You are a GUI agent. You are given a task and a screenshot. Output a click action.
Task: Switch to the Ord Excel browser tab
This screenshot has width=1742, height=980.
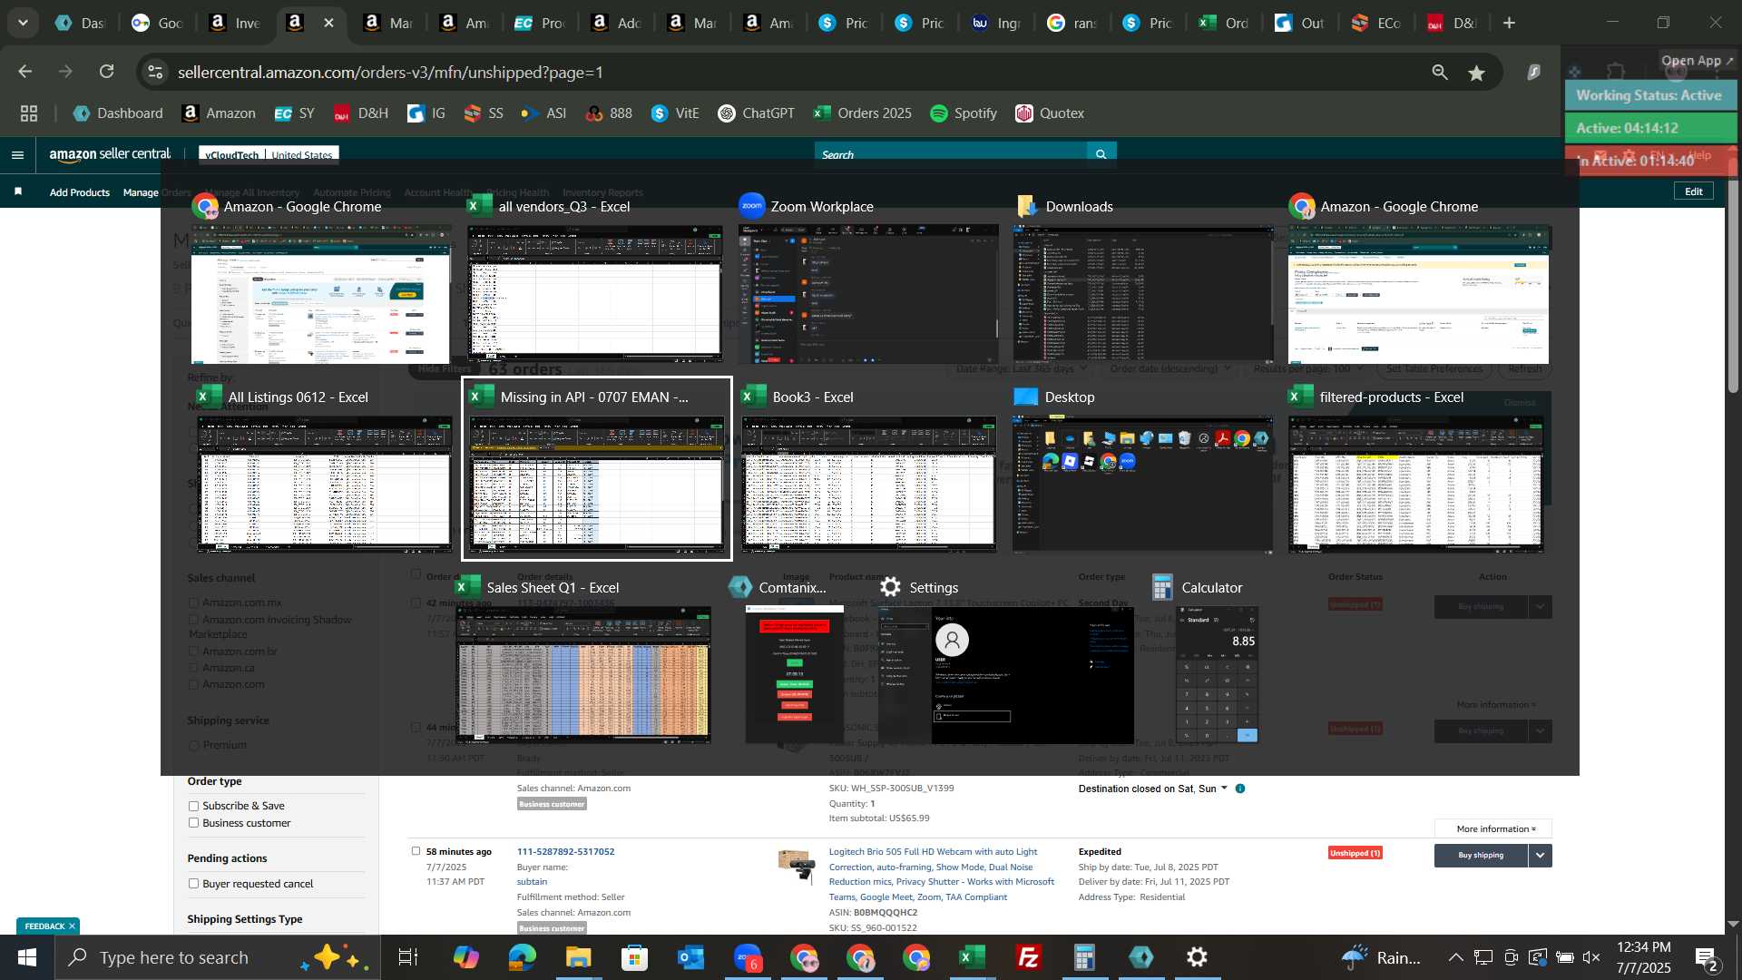(x=1224, y=23)
